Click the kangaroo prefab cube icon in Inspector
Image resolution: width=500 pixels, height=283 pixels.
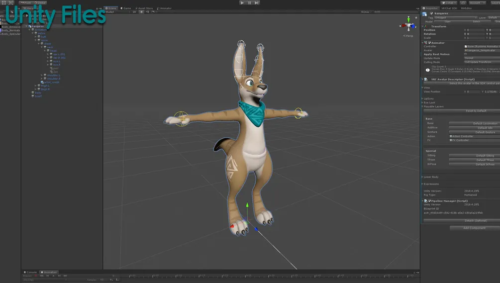click(x=424, y=14)
